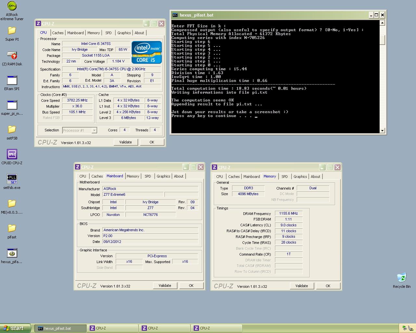Open SPD tab in Mainboard window
Image resolution: width=416 pixels, height=333 pixels.
click(148, 176)
